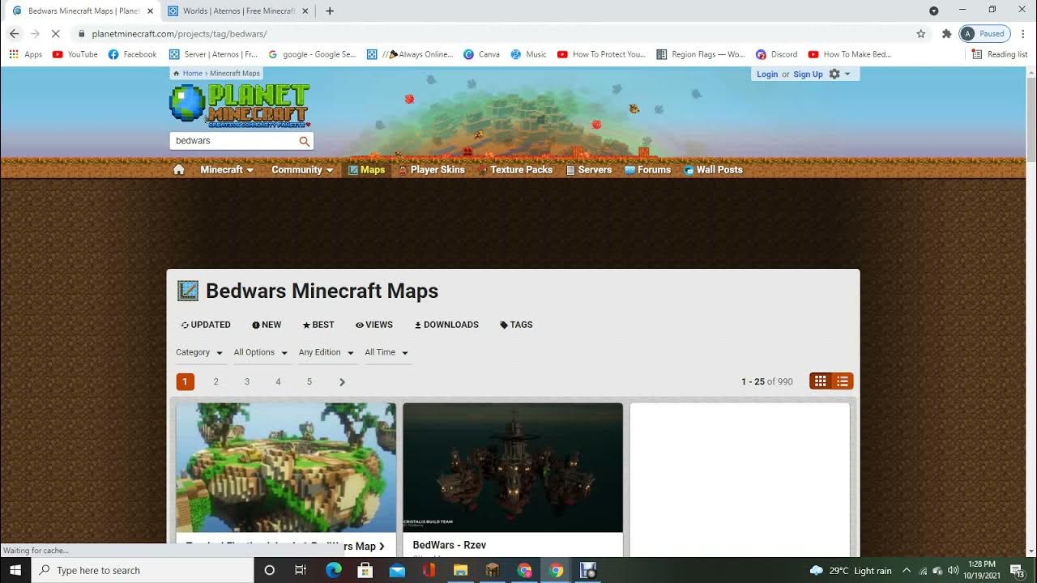This screenshot has height=583, width=1037.
Task: Click the Sign Up link
Action: [x=808, y=74]
